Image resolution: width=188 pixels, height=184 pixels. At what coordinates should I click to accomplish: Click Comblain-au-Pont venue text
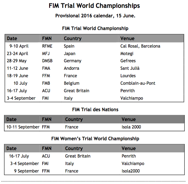[x=138, y=83]
